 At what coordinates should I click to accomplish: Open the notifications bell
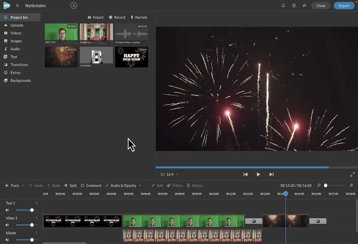coord(283,6)
